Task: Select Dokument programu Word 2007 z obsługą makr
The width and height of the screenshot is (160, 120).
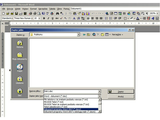Action: click(x=71, y=112)
